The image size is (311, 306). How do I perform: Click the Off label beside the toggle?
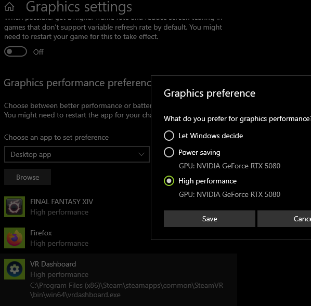[38, 52]
